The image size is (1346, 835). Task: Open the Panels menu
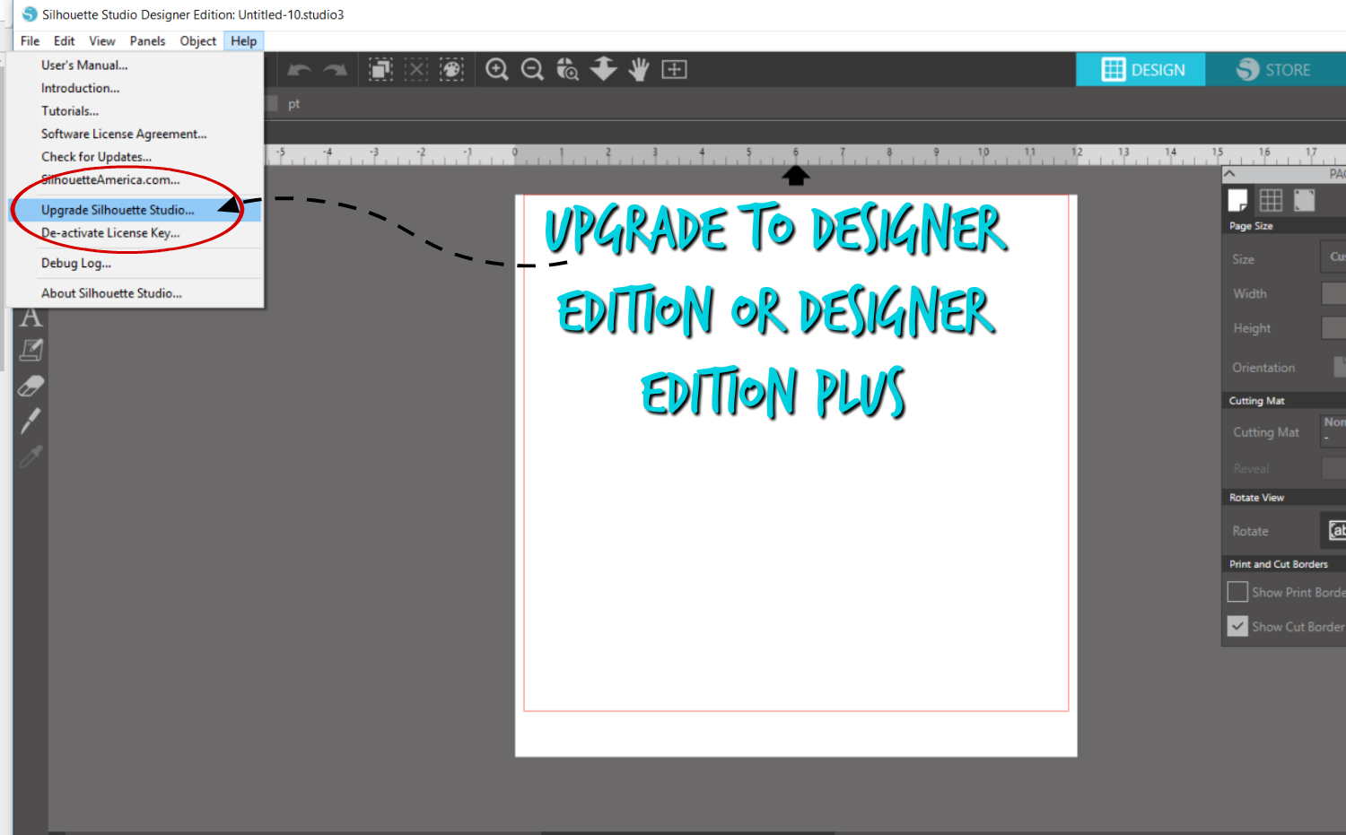tap(147, 40)
